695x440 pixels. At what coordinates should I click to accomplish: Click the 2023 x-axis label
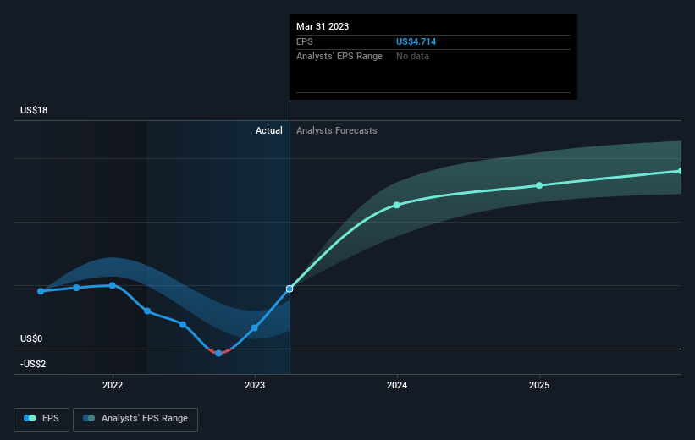click(255, 385)
